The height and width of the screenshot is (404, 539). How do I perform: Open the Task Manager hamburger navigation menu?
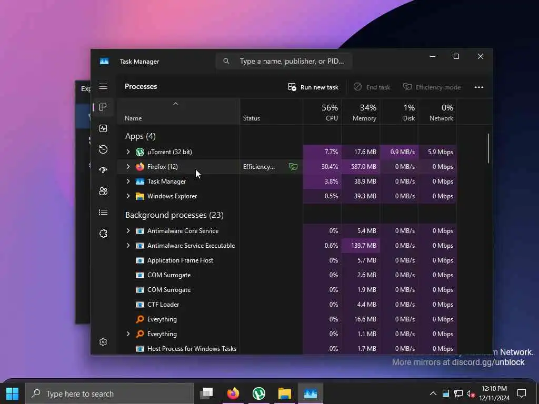(x=103, y=86)
